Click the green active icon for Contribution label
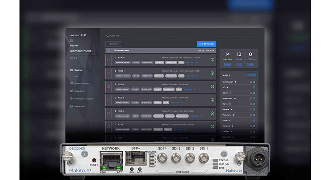334x180 pixels. [254, 82]
